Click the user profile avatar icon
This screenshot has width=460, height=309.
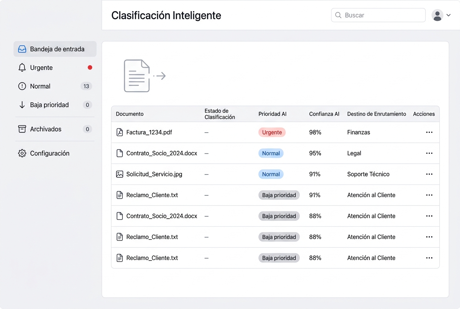click(x=437, y=15)
